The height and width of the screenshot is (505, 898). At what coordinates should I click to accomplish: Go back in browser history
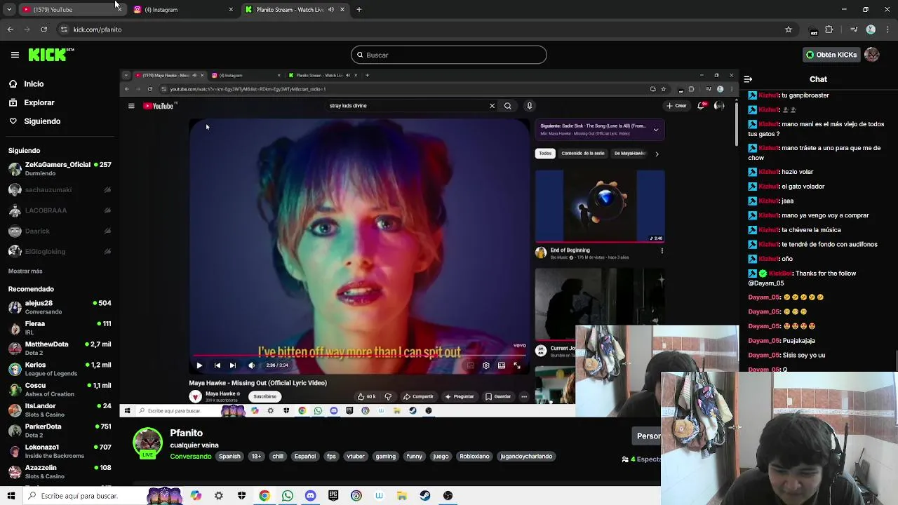click(10, 29)
